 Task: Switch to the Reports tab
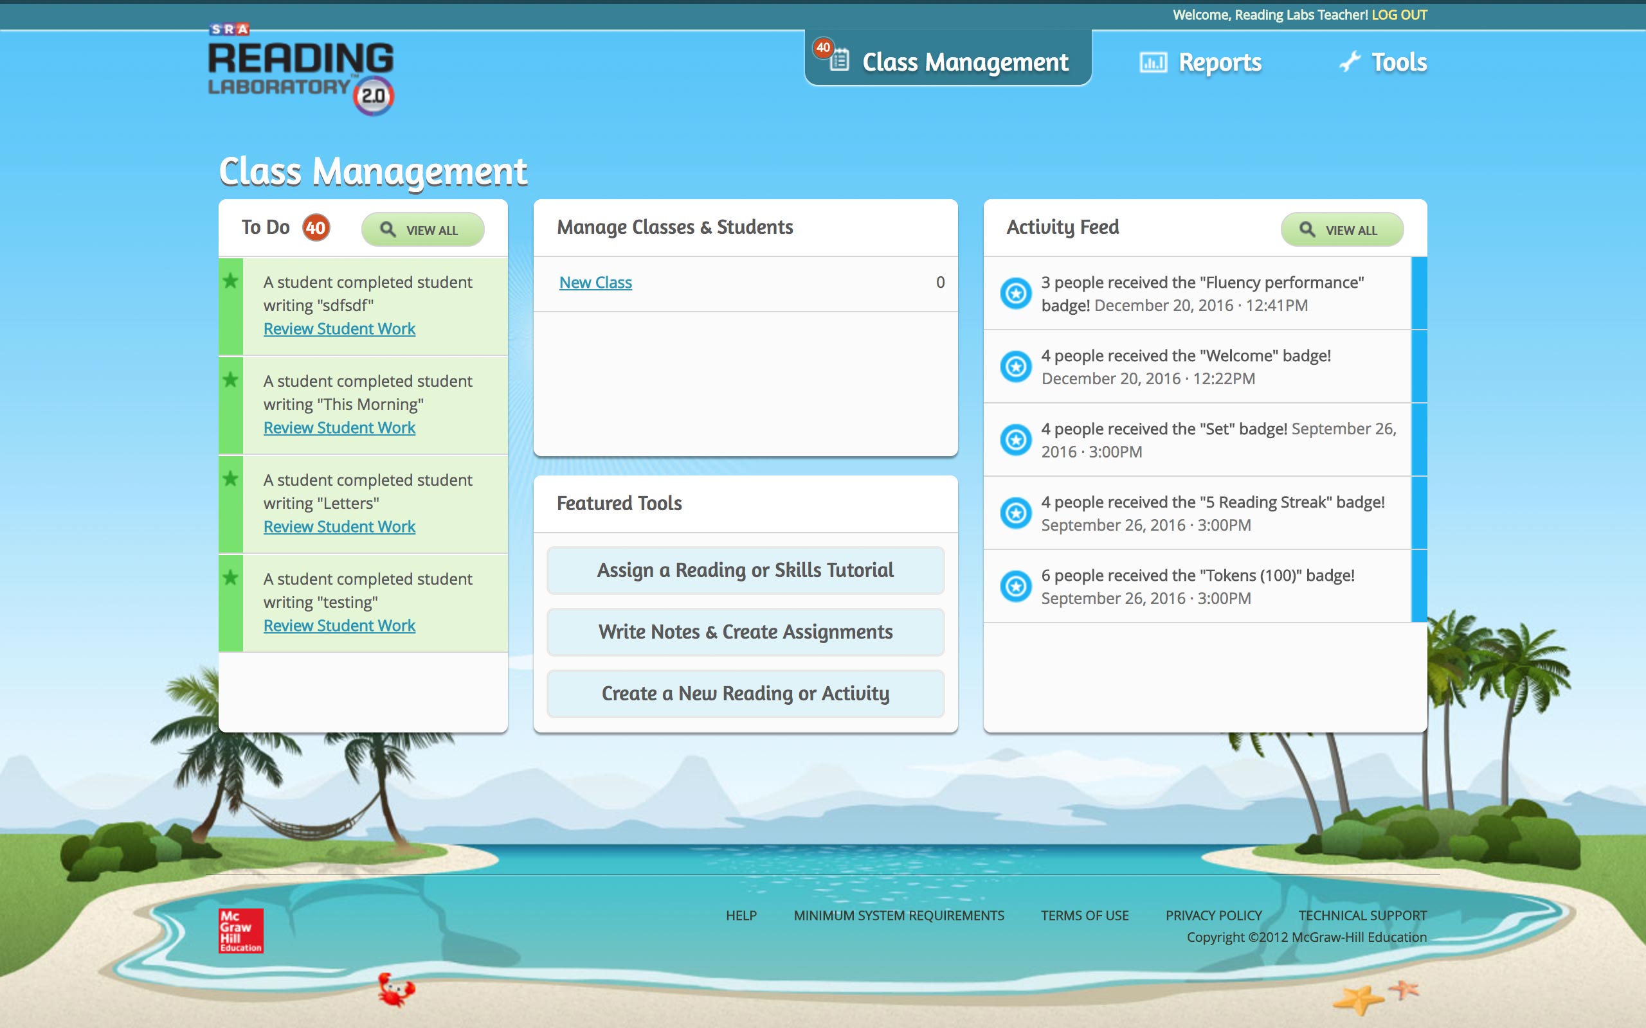click(1219, 62)
